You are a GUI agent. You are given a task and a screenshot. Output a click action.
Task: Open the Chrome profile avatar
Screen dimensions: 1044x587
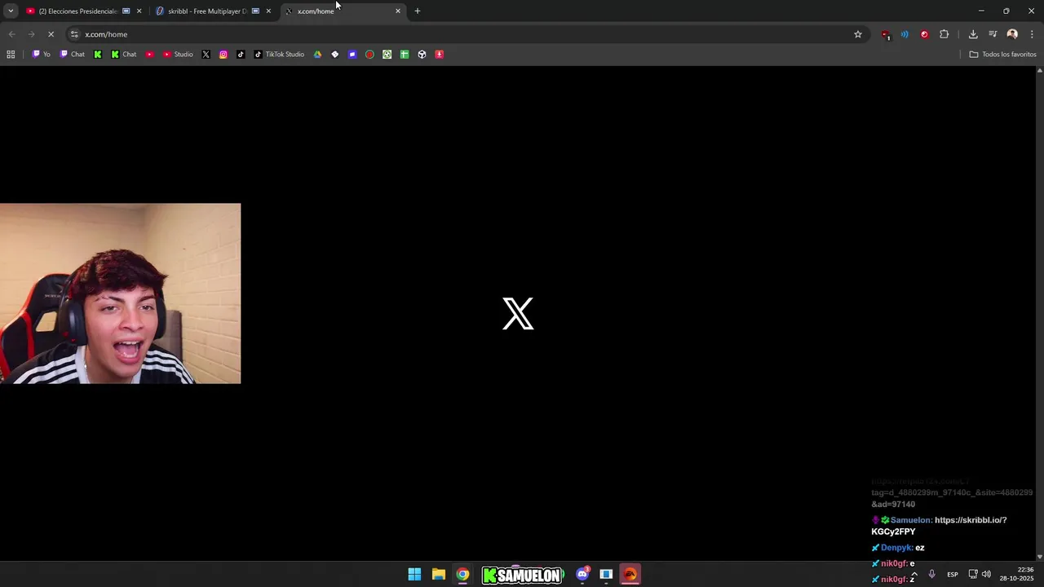click(1012, 34)
